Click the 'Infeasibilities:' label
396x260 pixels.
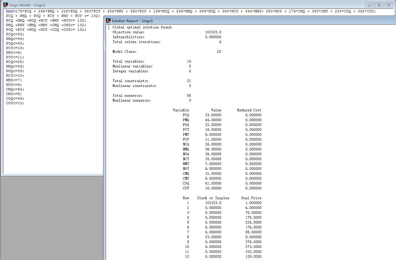[128, 37]
